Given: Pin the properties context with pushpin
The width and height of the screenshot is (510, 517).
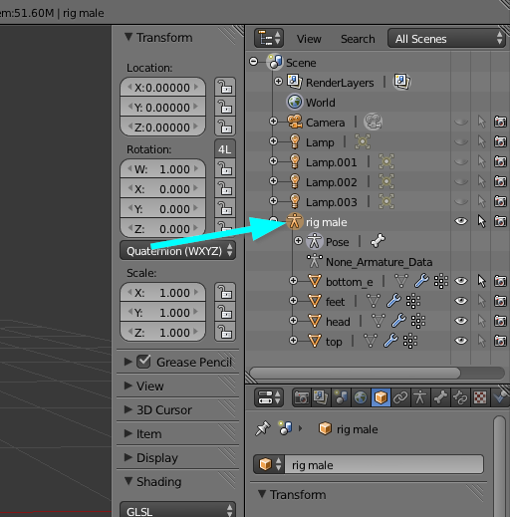Looking at the screenshot, I should coord(263,428).
